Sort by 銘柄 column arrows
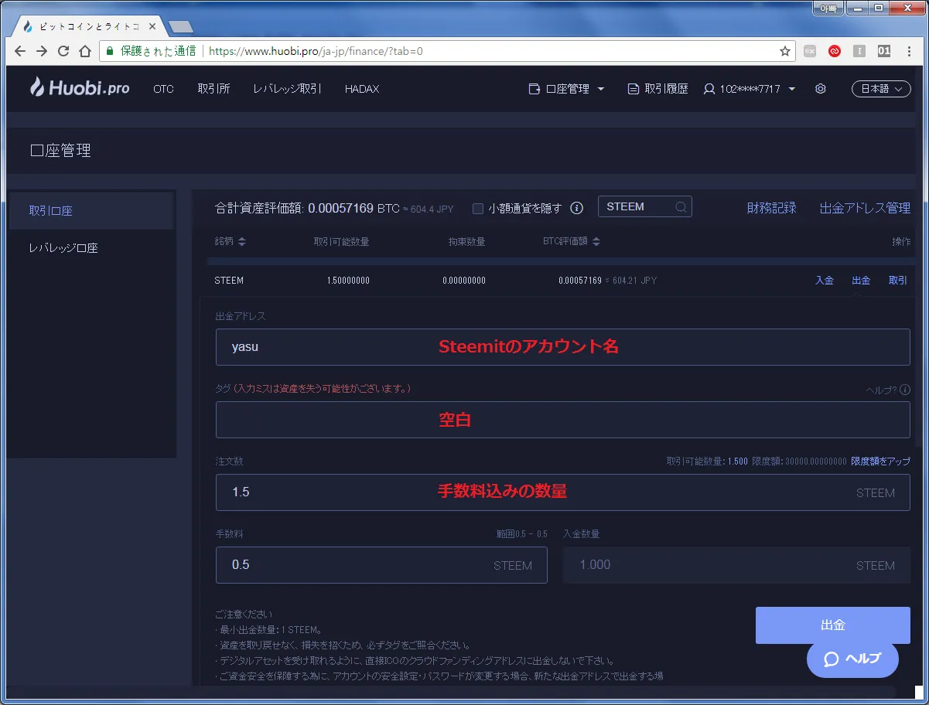 coord(242,242)
